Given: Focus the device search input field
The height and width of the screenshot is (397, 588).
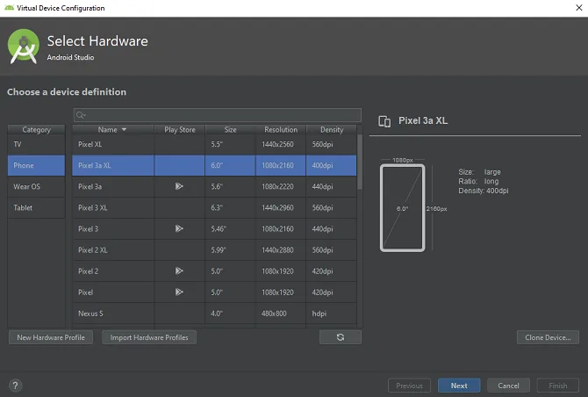Looking at the screenshot, I should [219, 115].
